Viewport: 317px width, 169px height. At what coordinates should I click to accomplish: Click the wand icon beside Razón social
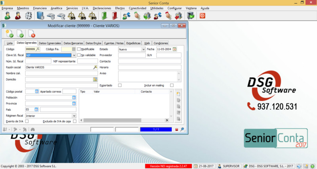click(95, 67)
